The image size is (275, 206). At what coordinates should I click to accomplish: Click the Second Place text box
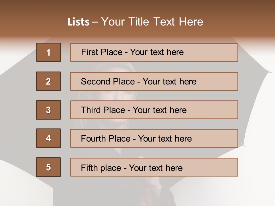[x=154, y=81]
